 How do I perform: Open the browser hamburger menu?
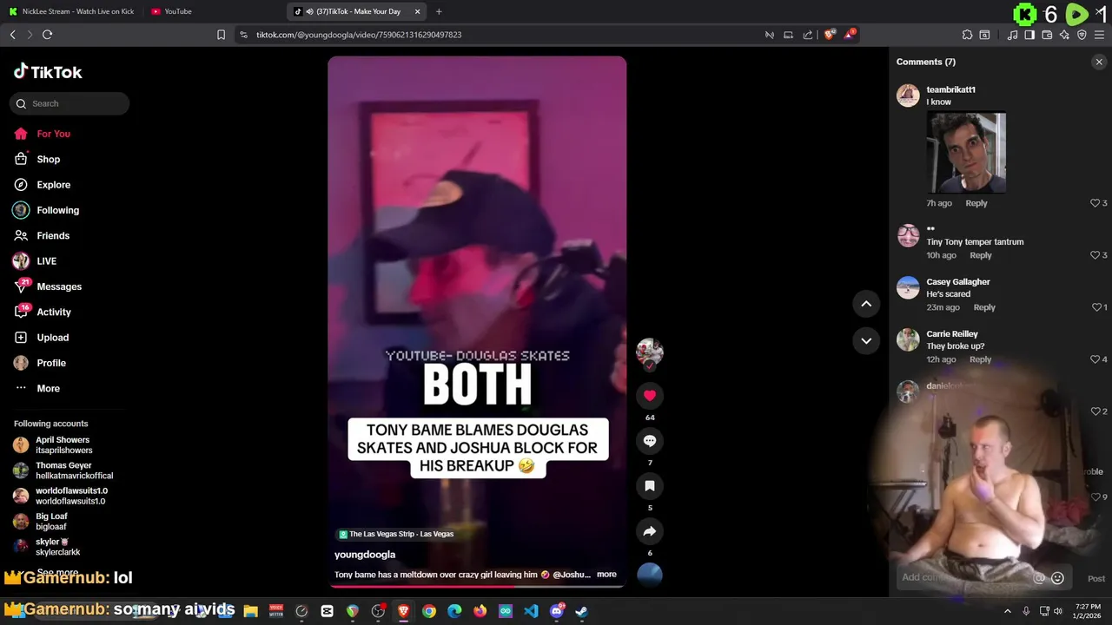pos(1099,35)
